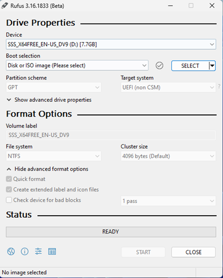Show About info icon
This screenshot has width=223, height=278.
tap(25, 252)
